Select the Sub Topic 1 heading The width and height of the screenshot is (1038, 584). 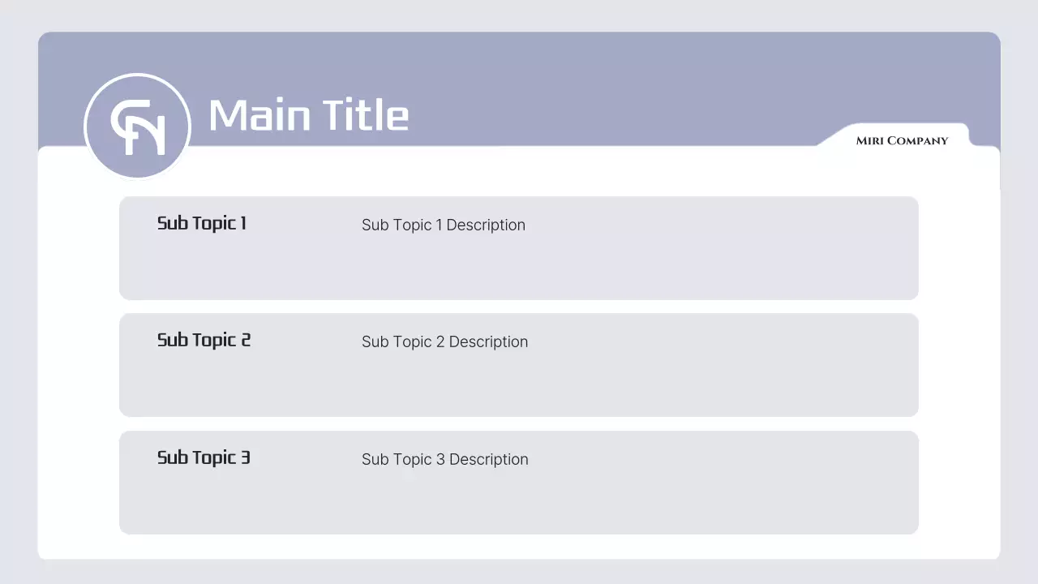pyautogui.click(x=201, y=223)
